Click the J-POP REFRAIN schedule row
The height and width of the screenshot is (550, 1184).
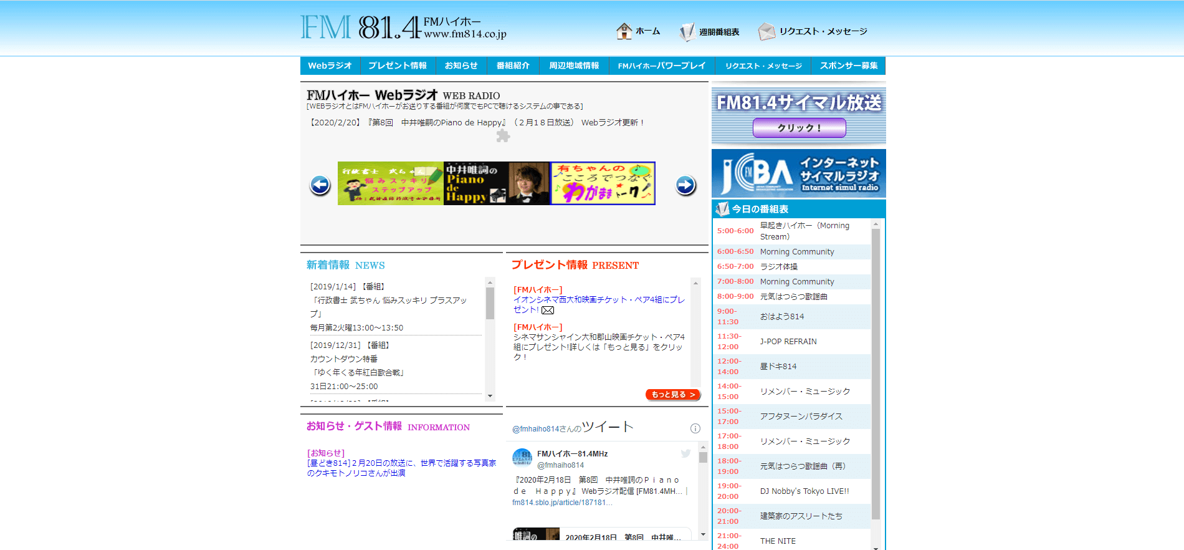pyautogui.click(x=791, y=342)
